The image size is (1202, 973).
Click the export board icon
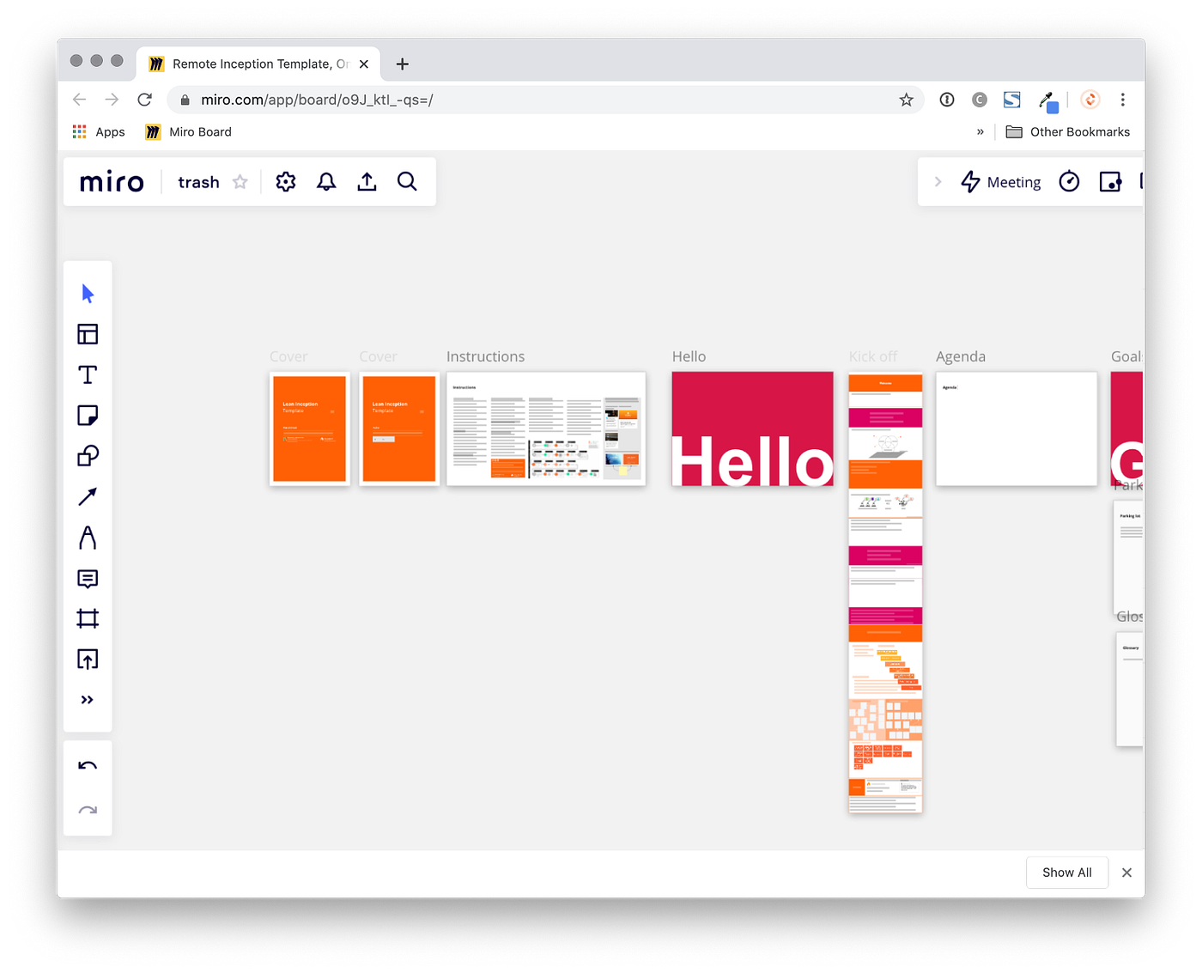click(367, 182)
